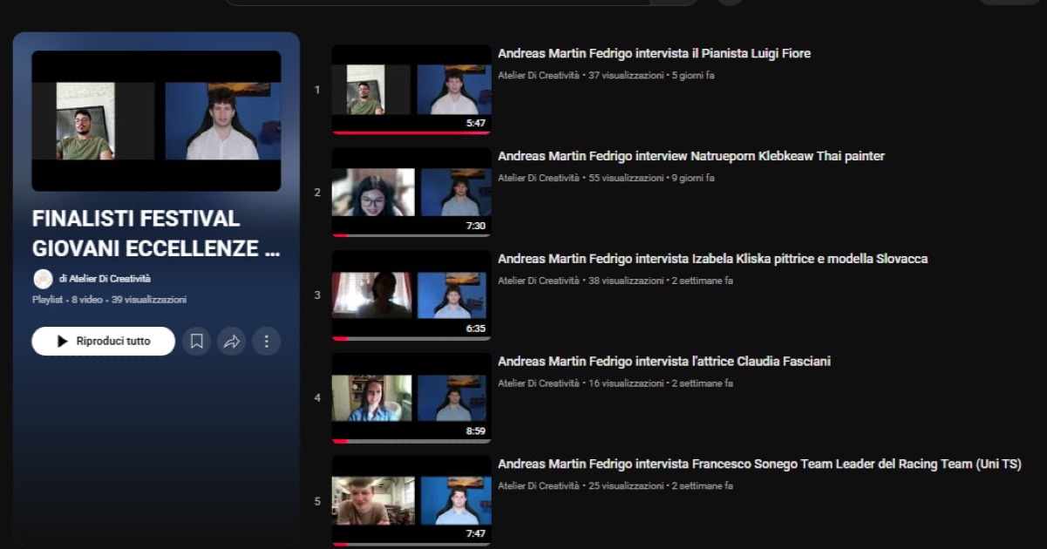Open the Francesco Sonego Racing Team title
This screenshot has height=549, width=1047.
[758, 464]
